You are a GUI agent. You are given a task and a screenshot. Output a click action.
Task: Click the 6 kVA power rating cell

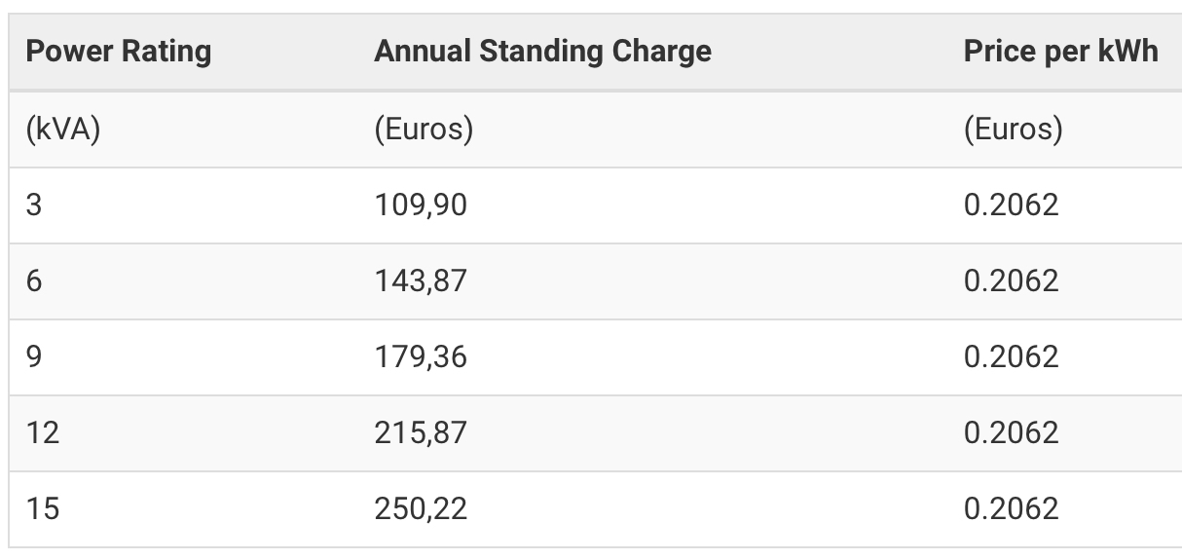pos(34,281)
